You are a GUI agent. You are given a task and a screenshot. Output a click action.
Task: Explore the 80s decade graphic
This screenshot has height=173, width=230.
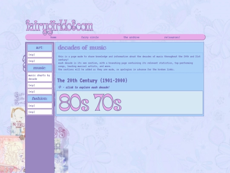74,103
